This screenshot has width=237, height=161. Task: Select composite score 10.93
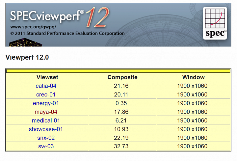click(121, 129)
